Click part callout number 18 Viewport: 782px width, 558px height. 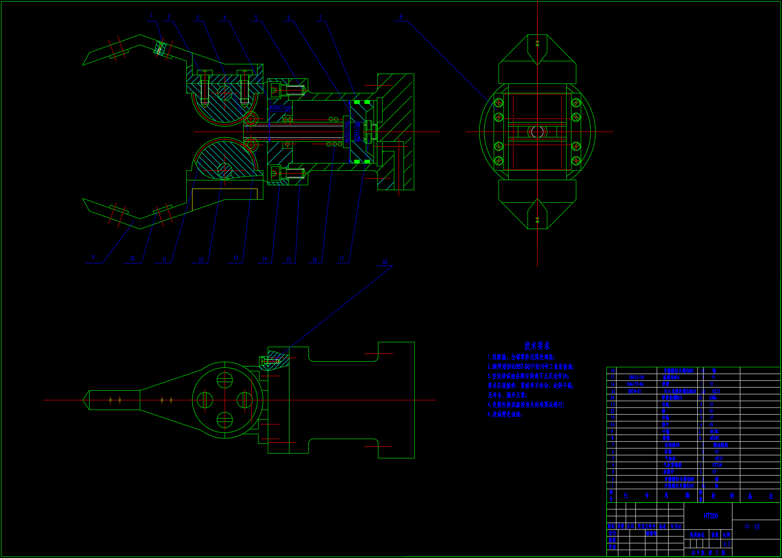pos(384,262)
